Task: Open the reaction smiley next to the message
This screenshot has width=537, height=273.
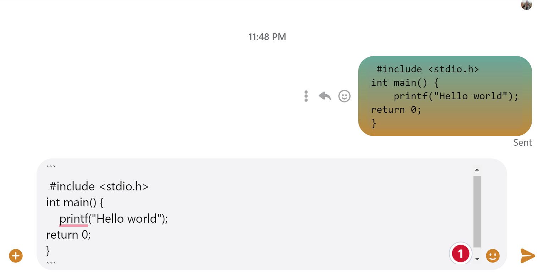Action: coord(344,96)
